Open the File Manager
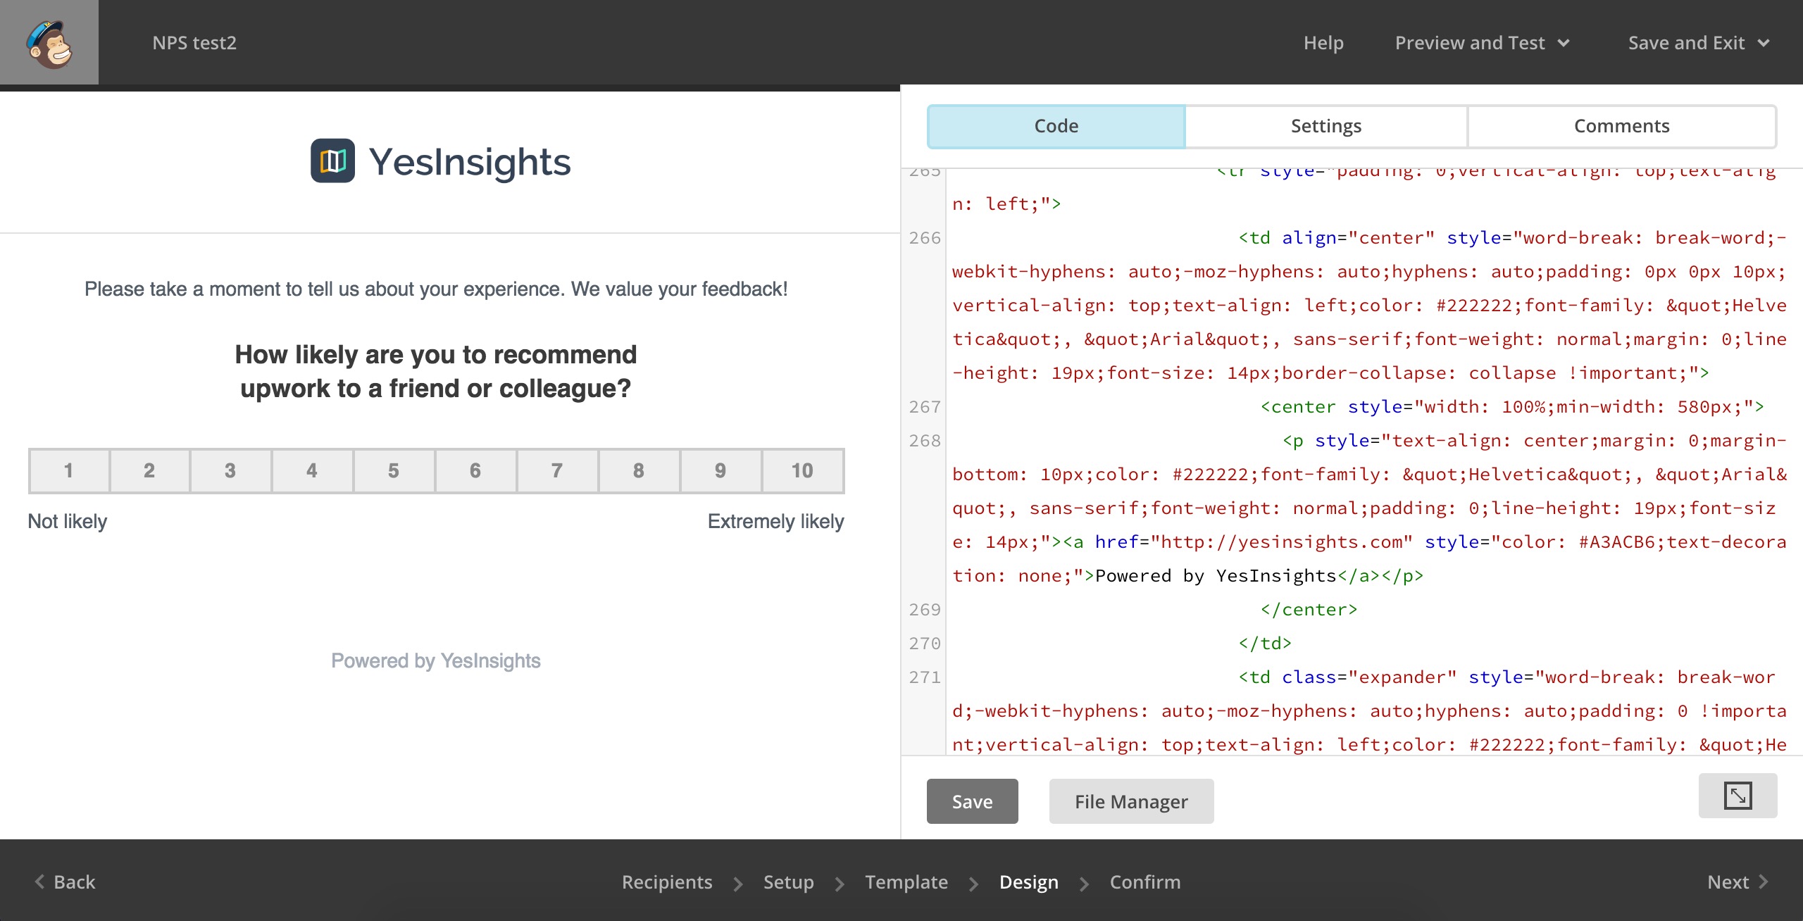The width and height of the screenshot is (1803, 921). tap(1131, 801)
